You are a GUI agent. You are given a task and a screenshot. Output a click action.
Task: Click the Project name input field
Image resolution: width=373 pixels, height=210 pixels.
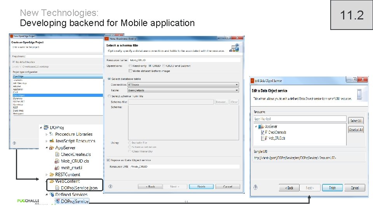64,56
